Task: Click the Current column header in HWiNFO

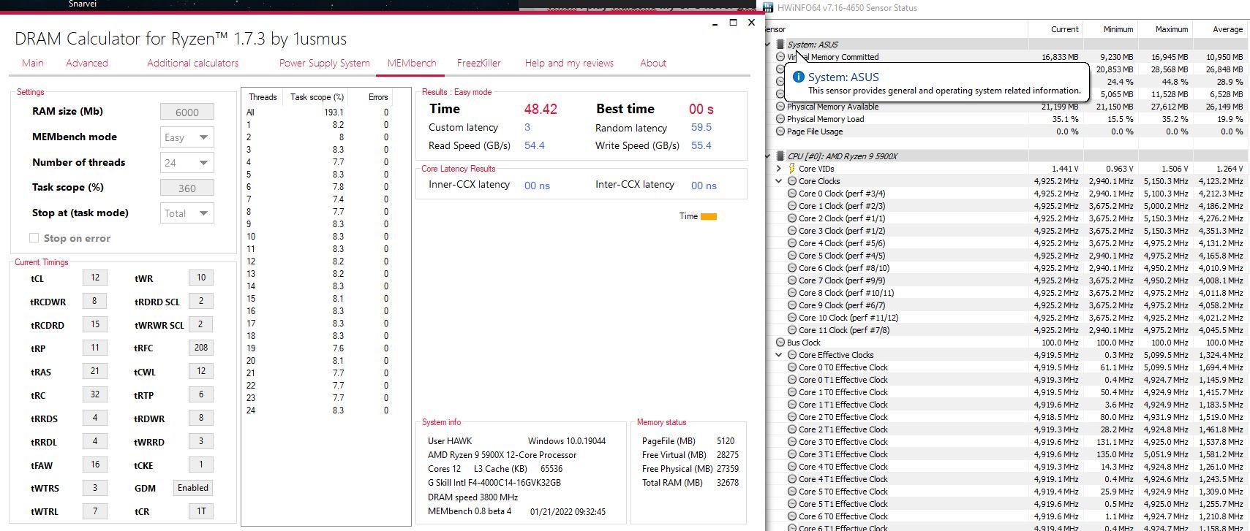Action: (1055, 29)
